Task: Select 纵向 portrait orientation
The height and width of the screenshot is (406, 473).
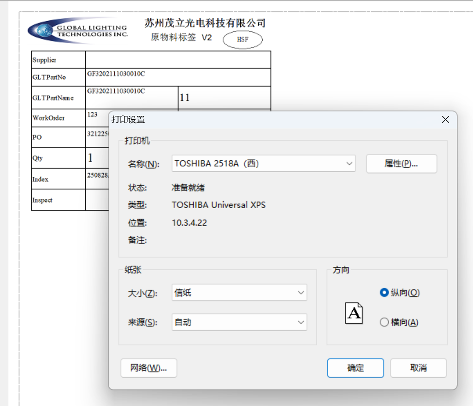Action: point(384,293)
